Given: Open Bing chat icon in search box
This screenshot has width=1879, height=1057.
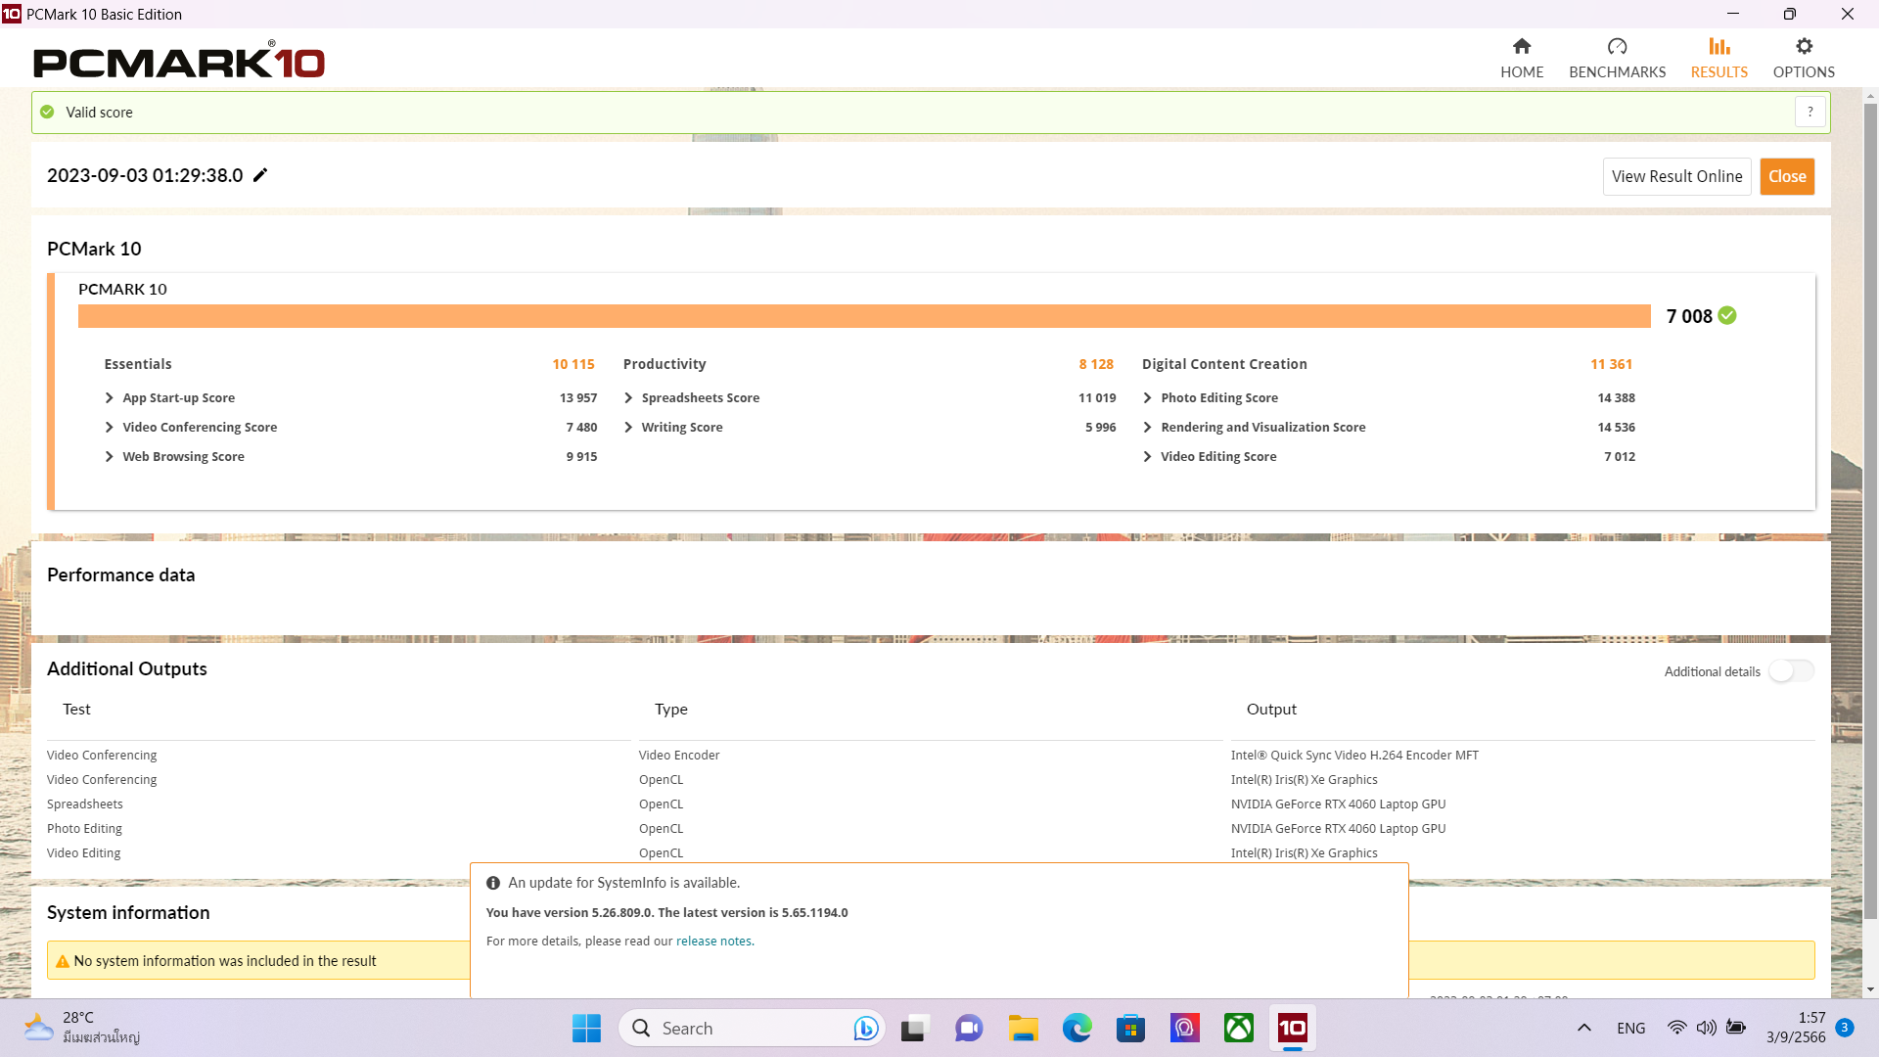Looking at the screenshot, I should tap(865, 1028).
